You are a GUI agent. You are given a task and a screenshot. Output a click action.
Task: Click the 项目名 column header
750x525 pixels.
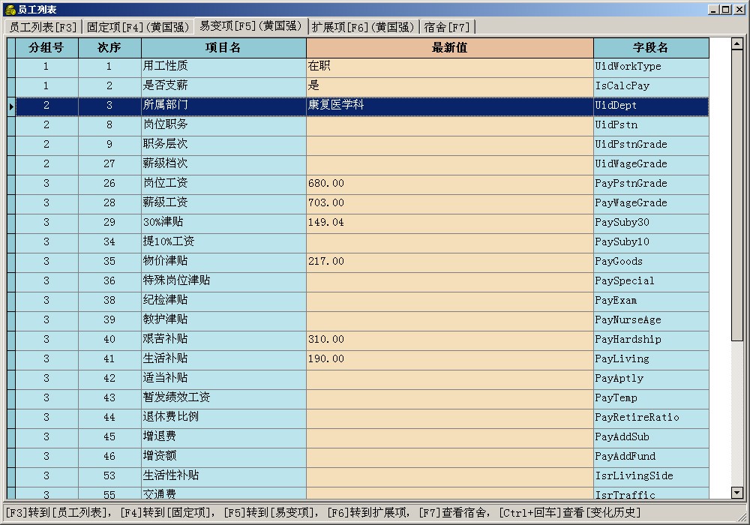point(223,48)
